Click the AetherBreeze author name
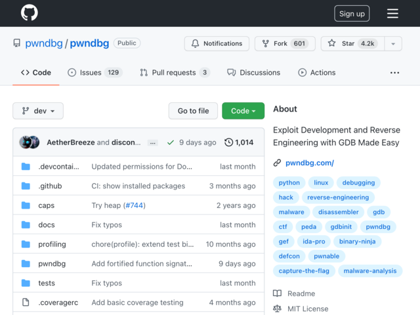The image size is (420, 315). coord(71,142)
